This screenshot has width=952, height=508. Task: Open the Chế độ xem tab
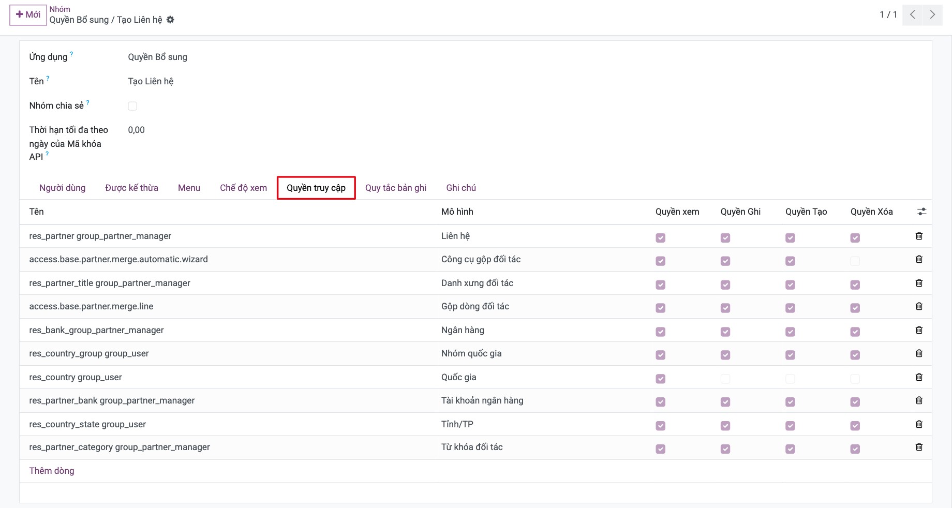tap(243, 188)
